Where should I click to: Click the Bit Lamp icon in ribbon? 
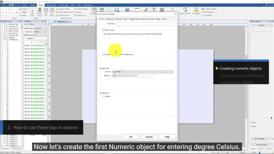tap(32, 12)
